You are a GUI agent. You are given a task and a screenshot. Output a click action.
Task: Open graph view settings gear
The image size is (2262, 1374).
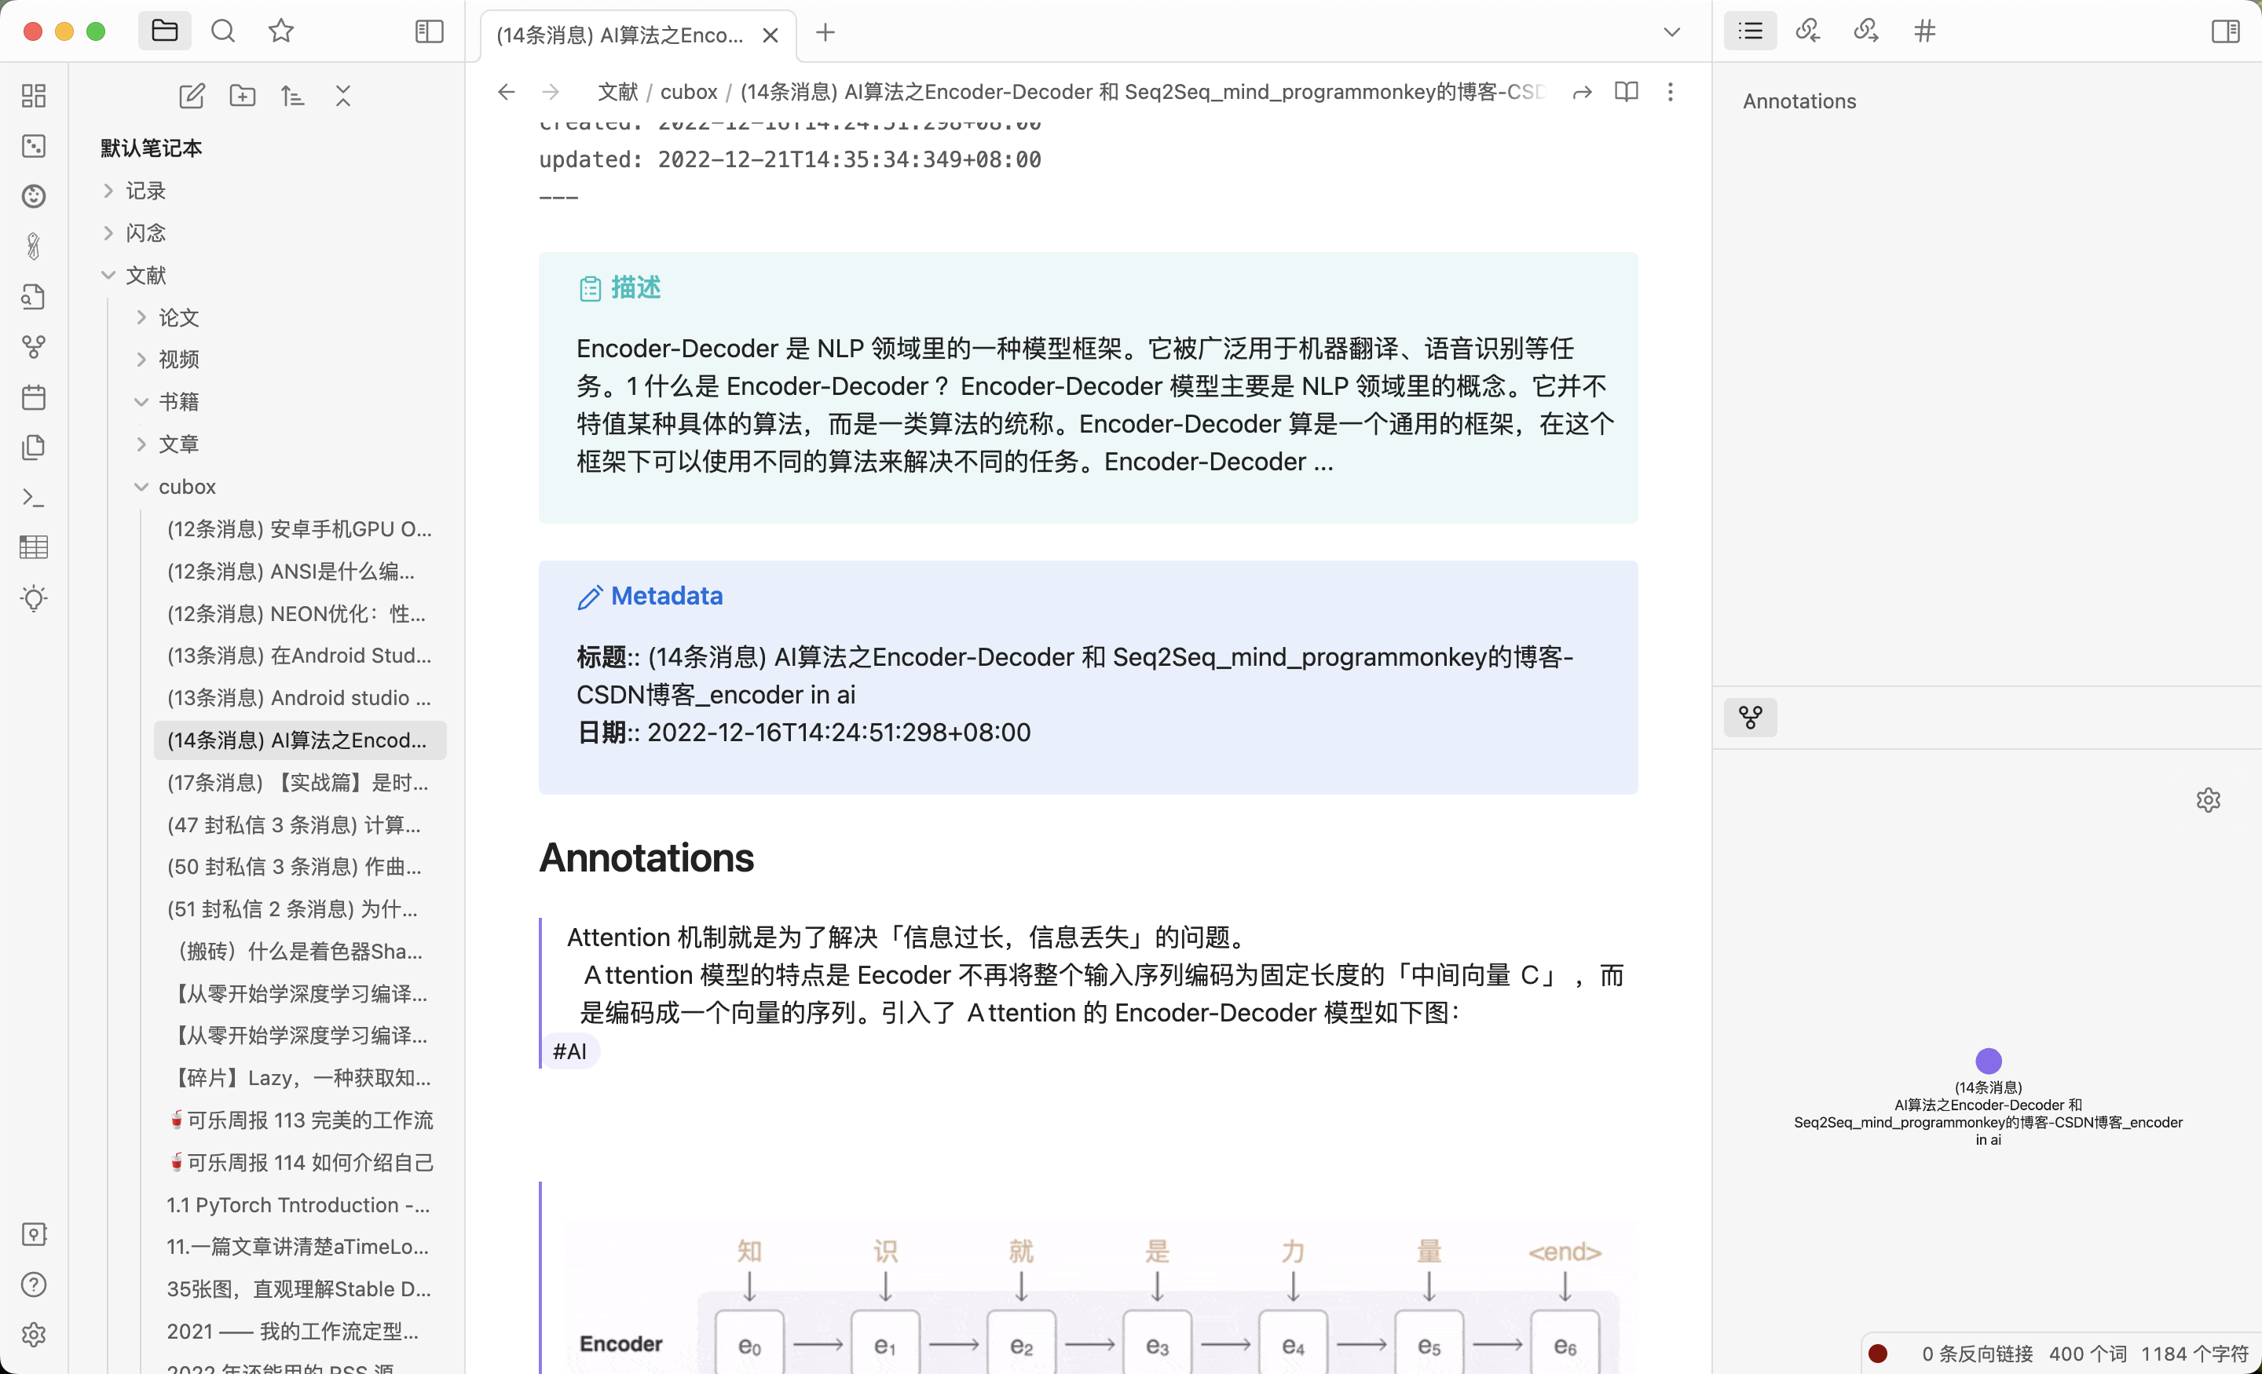point(2208,799)
